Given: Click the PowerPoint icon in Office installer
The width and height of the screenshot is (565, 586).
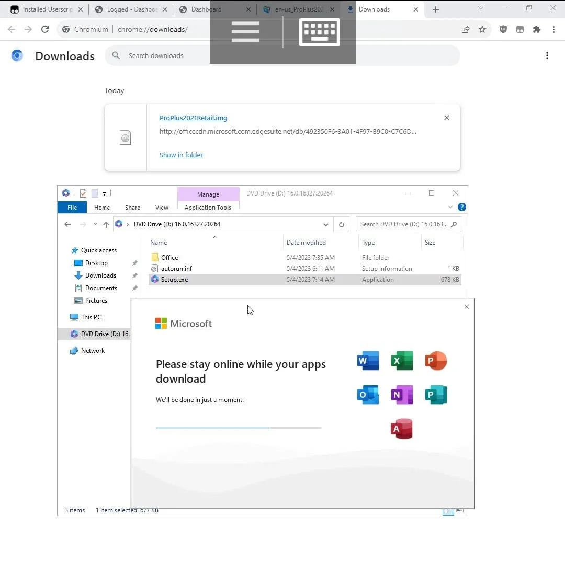Looking at the screenshot, I should coord(436,361).
